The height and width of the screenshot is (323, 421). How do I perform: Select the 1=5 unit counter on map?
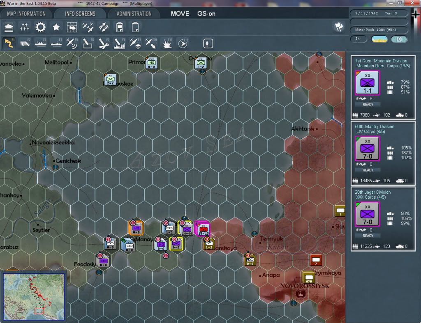pos(169,228)
